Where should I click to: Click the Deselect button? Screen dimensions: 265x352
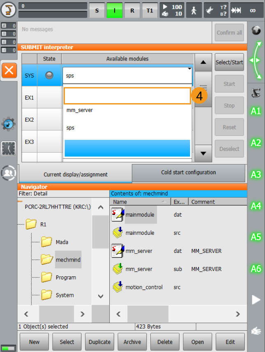pyautogui.click(x=229, y=149)
